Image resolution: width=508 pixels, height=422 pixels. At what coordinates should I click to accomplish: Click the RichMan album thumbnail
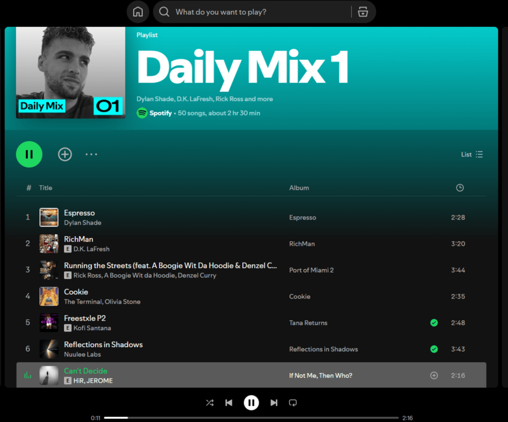coord(49,243)
